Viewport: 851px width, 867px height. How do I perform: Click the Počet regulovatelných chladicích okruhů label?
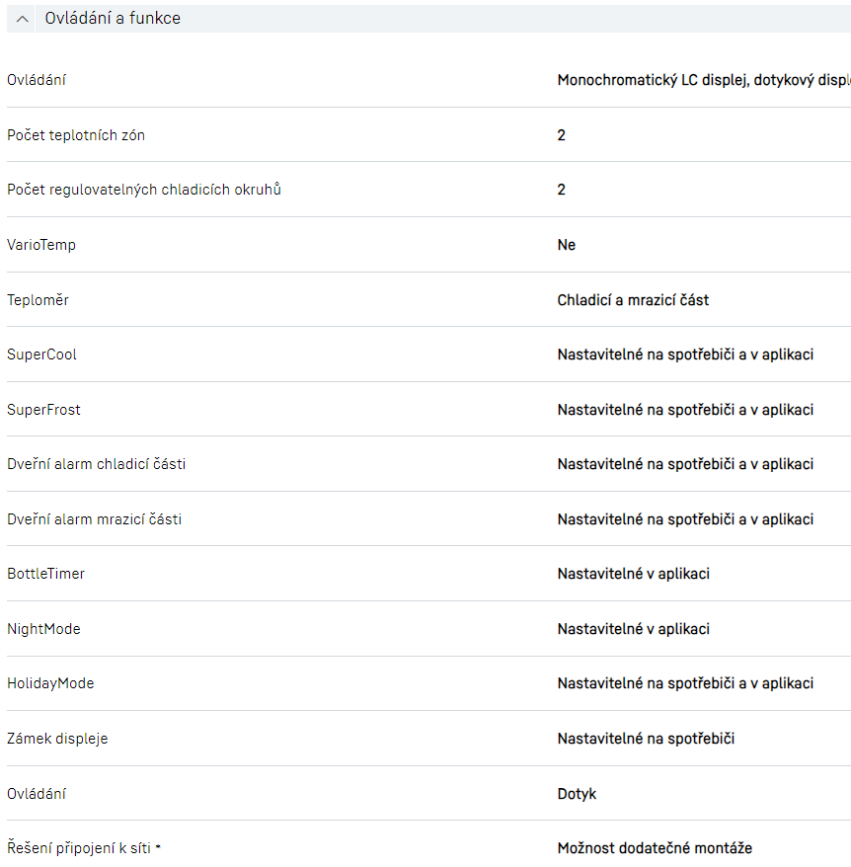point(144,190)
